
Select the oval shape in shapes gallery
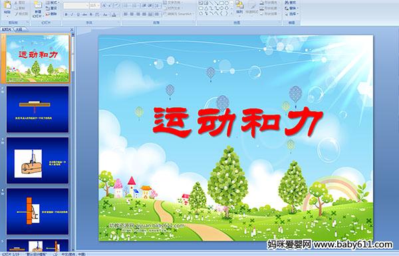[x=226, y=3]
